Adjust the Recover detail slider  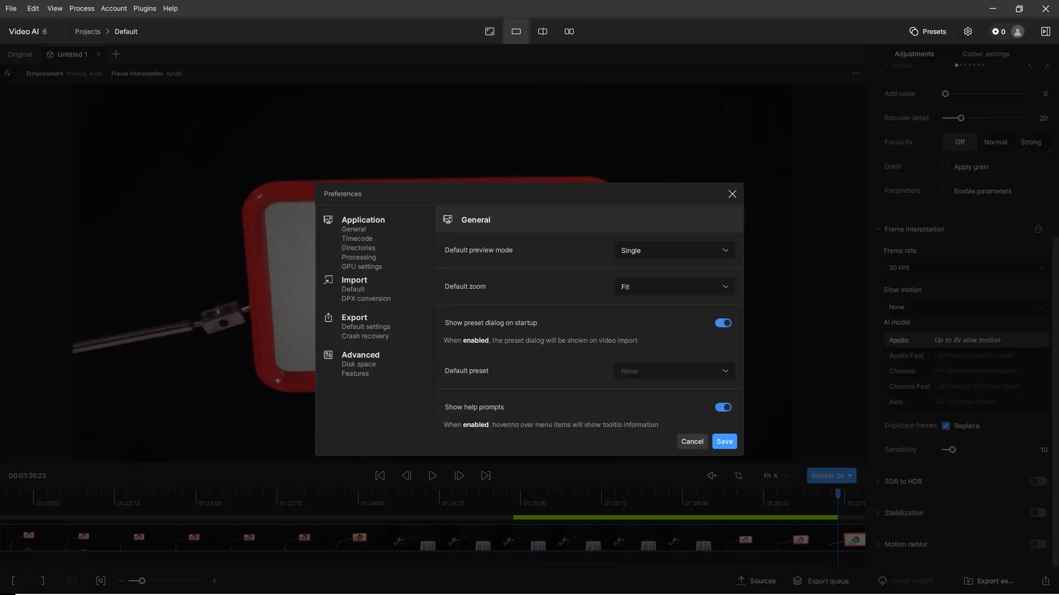pyautogui.click(x=961, y=118)
